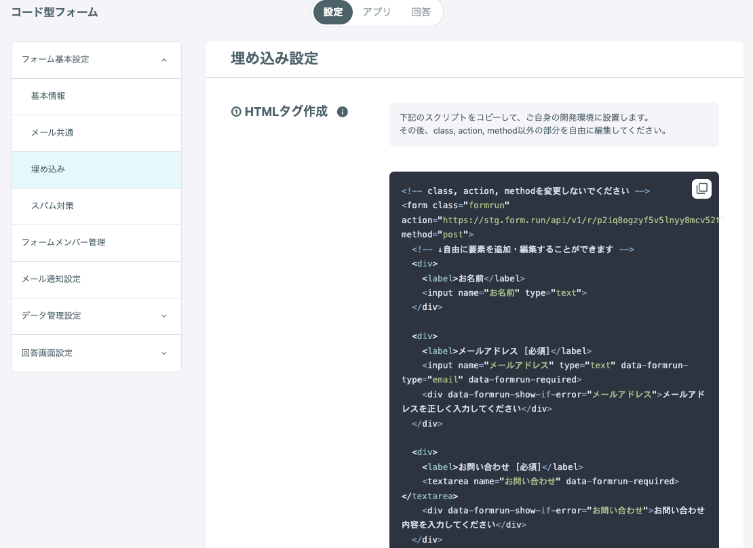753x548 pixels.
Task: Click the コード型フォーム form title
Action: (x=54, y=12)
